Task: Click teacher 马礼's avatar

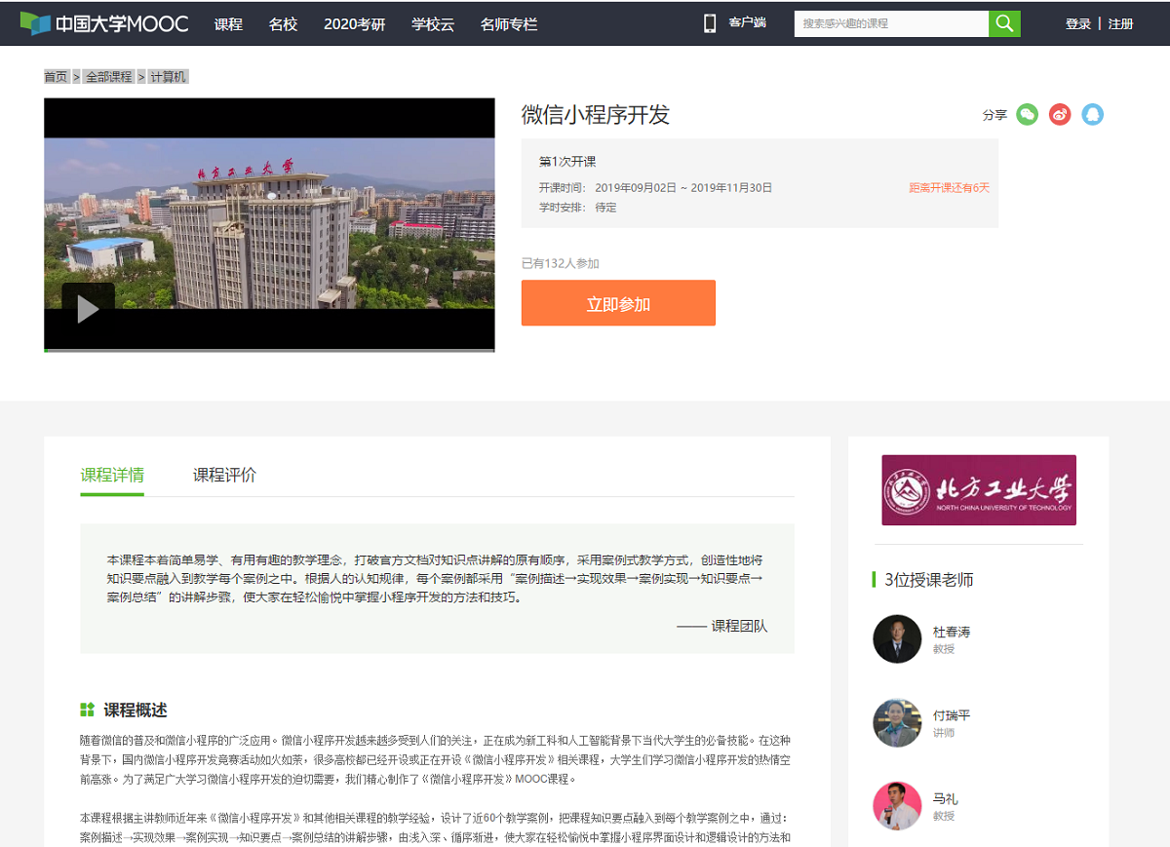Action: (897, 806)
